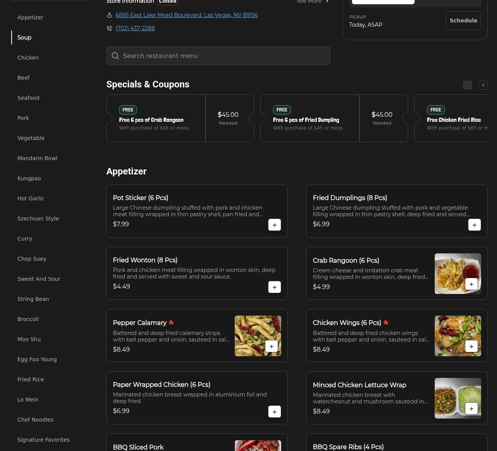Jump to Seafood menu category
This screenshot has height=451, width=497.
(28, 98)
